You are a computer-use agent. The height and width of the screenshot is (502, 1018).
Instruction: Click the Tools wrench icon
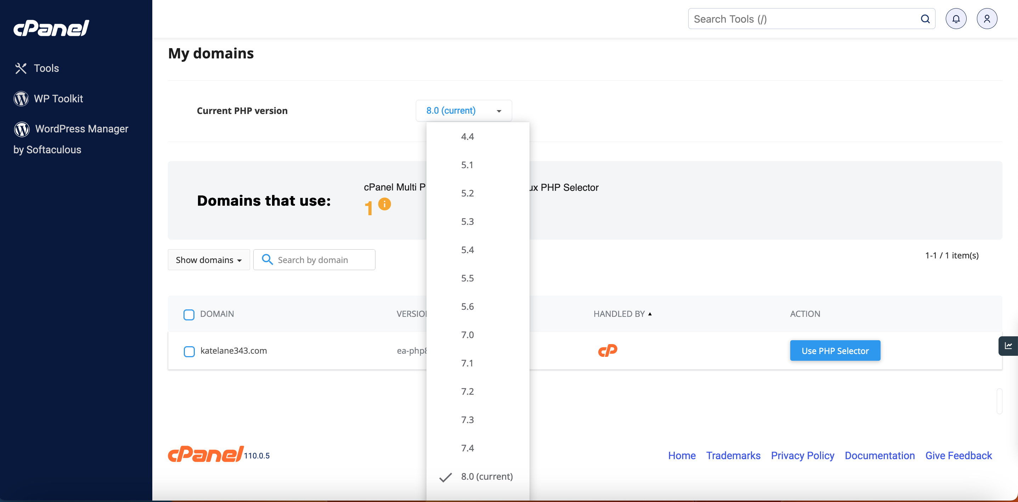pos(21,68)
